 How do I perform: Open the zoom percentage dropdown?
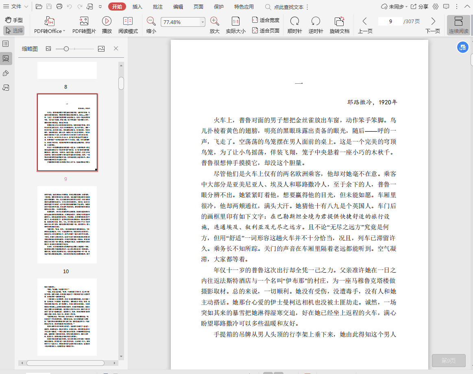[203, 22]
